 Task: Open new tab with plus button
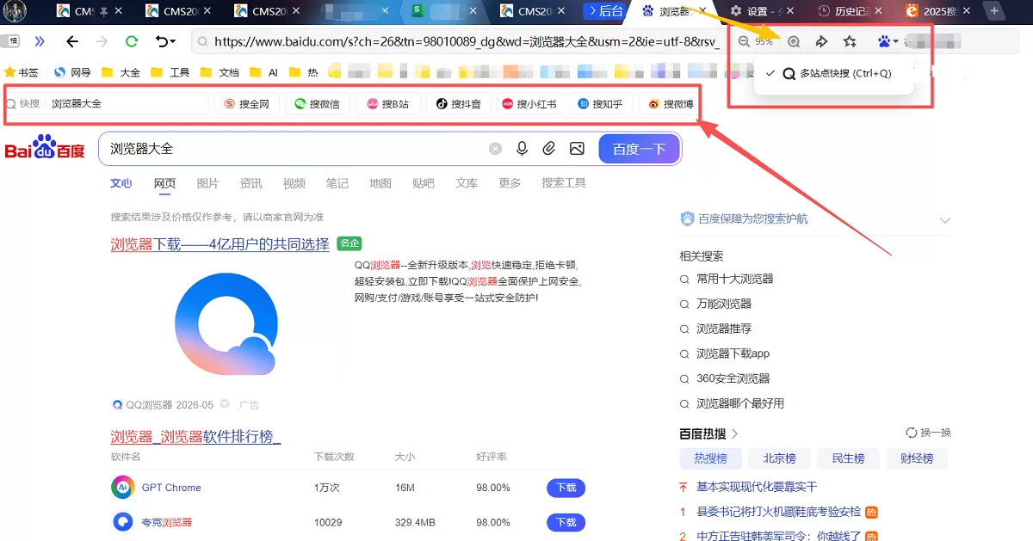[x=994, y=11]
